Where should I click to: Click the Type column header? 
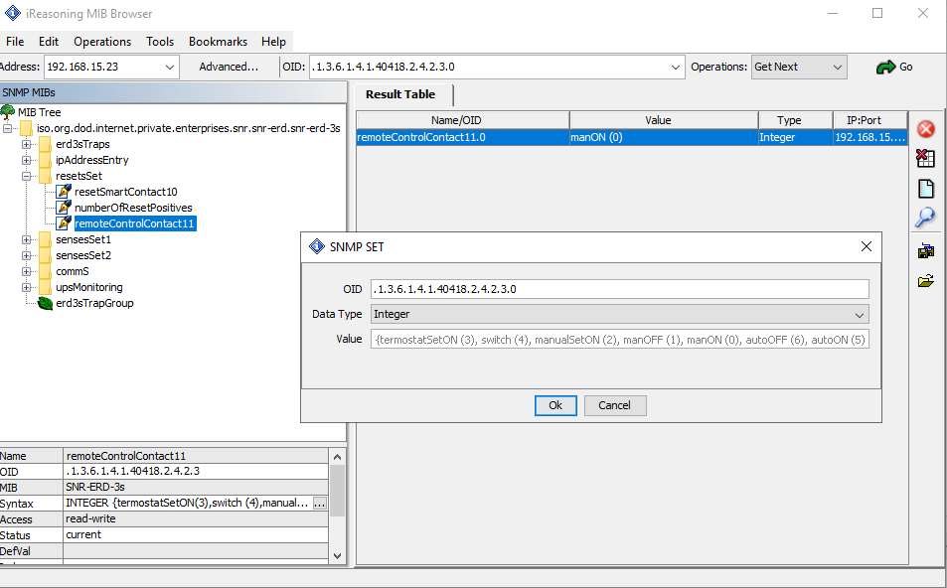click(795, 120)
